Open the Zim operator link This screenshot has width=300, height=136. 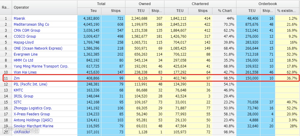click(16, 78)
